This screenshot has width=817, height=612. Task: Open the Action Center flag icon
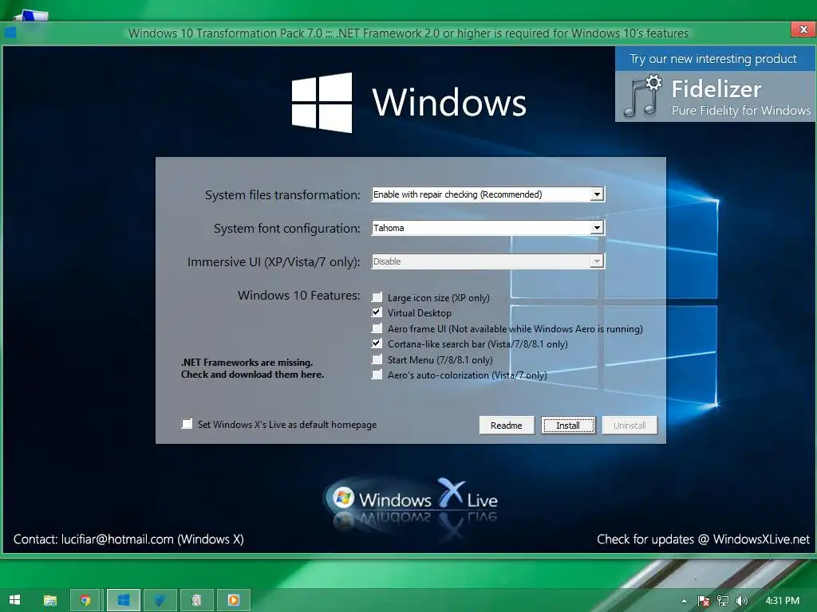pyautogui.click(x=704, y=601)
